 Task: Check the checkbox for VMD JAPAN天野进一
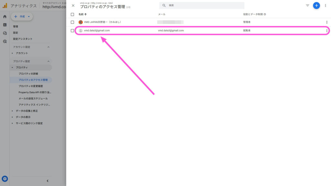tap(73, 22)
